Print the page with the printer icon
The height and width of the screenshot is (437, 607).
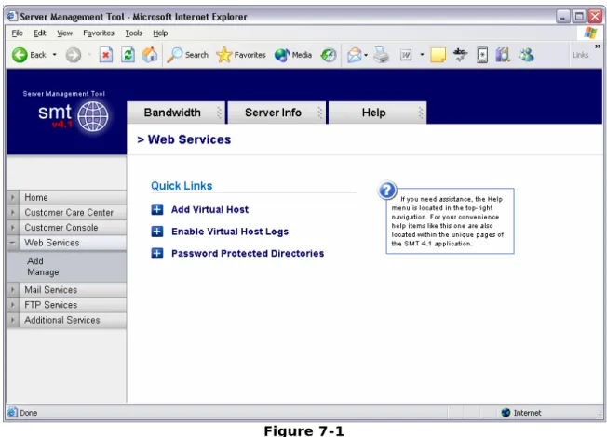pos(382,55)
